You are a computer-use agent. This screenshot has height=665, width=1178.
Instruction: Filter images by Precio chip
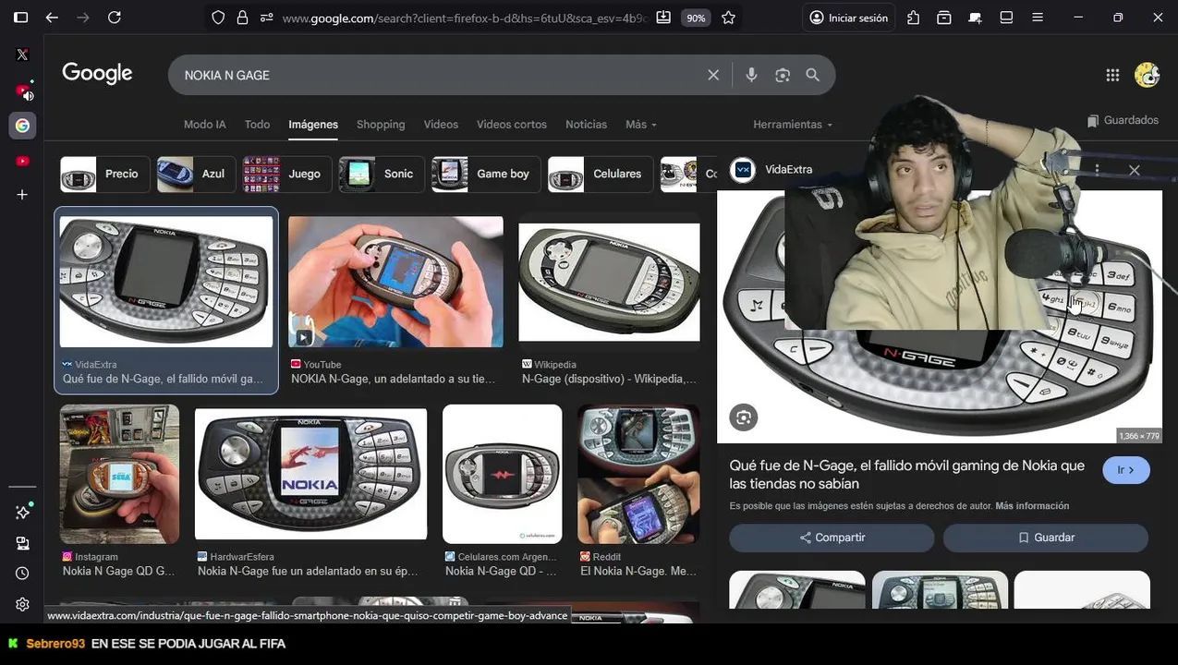104,174
